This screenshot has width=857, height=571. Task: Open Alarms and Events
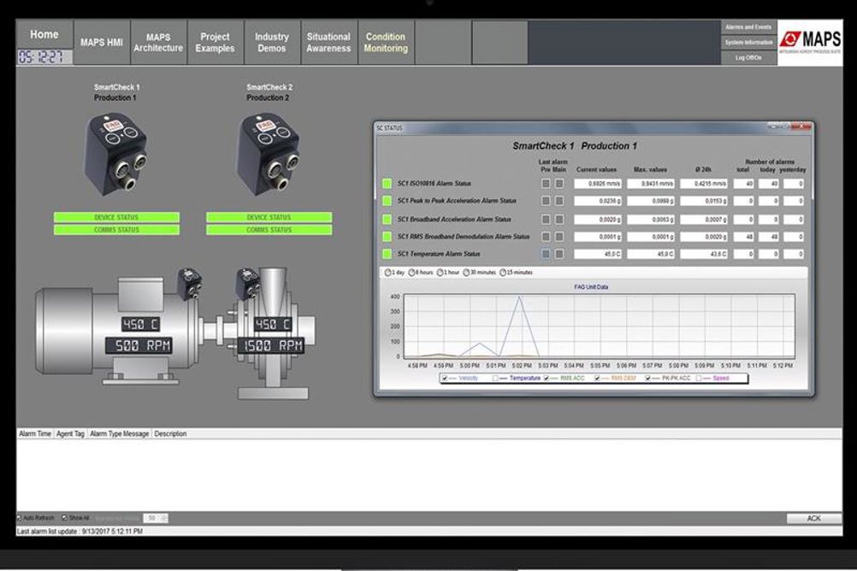click(748, 27)
